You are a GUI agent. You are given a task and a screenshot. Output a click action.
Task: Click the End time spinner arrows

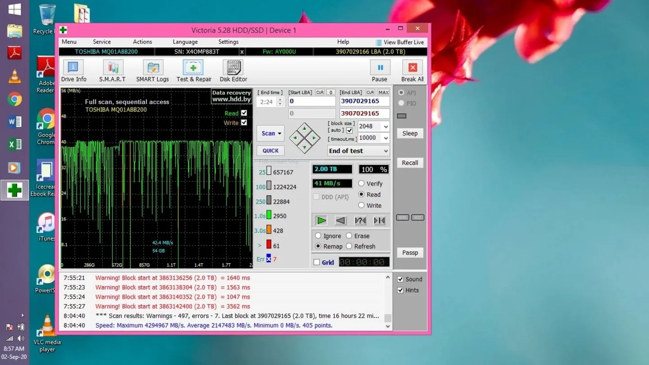coord(280,102)
